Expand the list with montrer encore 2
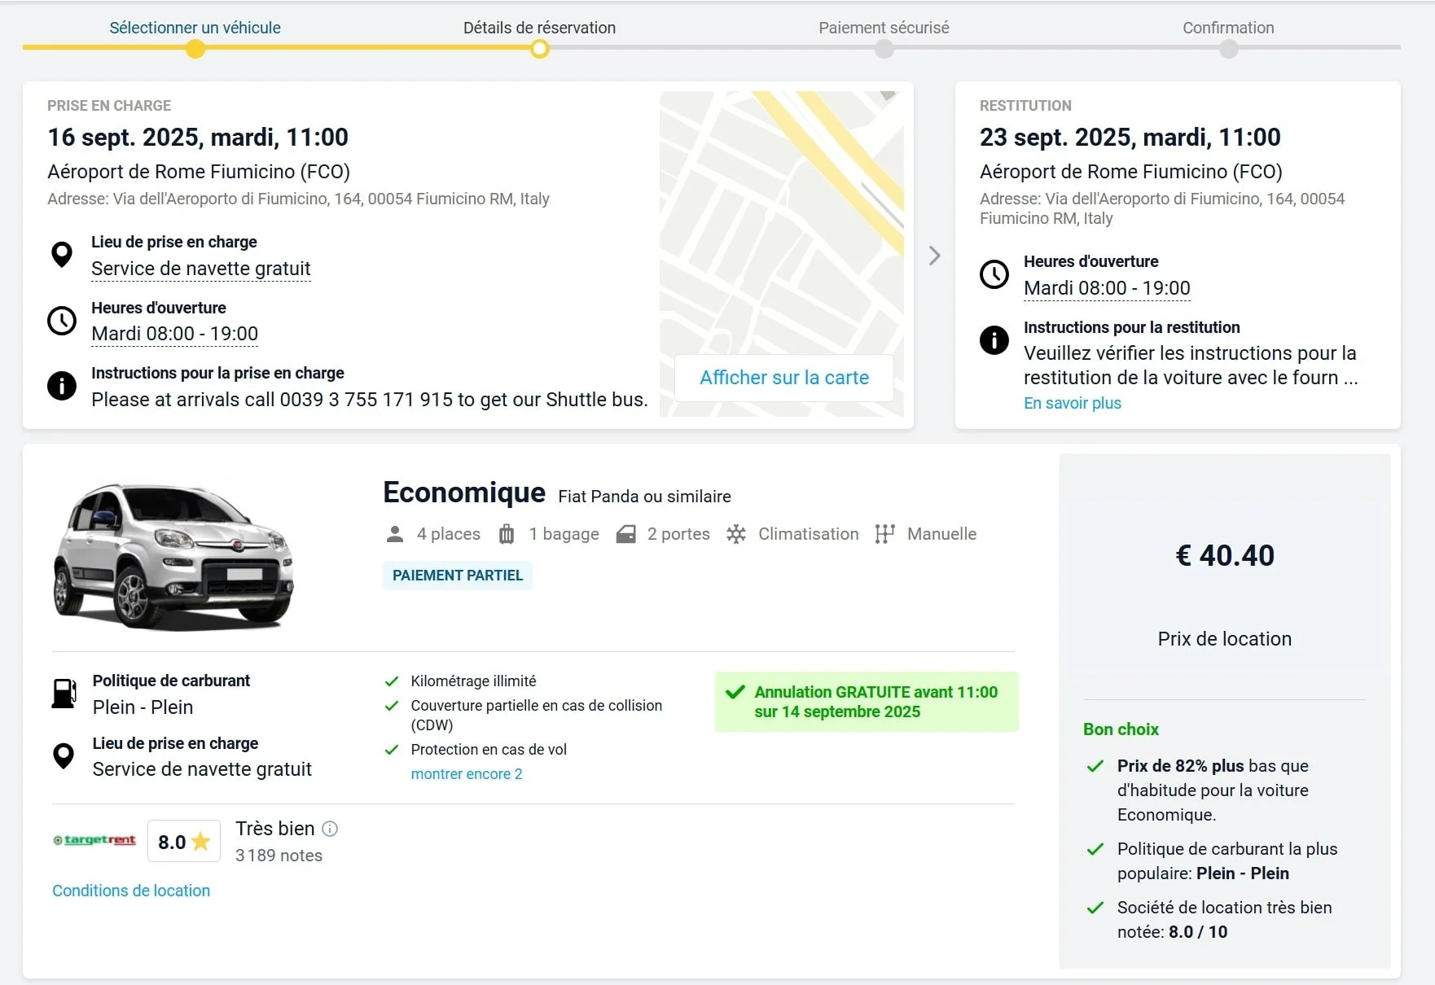 [x=467, y=774]
